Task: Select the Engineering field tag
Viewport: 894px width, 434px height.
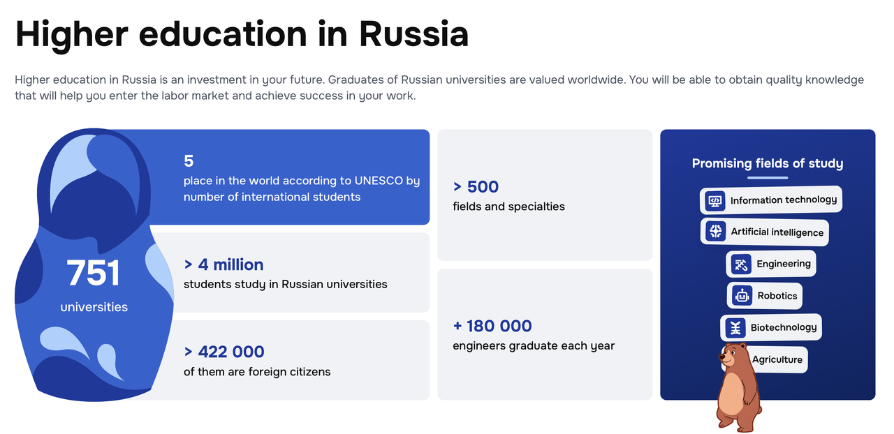Action: 771,264
